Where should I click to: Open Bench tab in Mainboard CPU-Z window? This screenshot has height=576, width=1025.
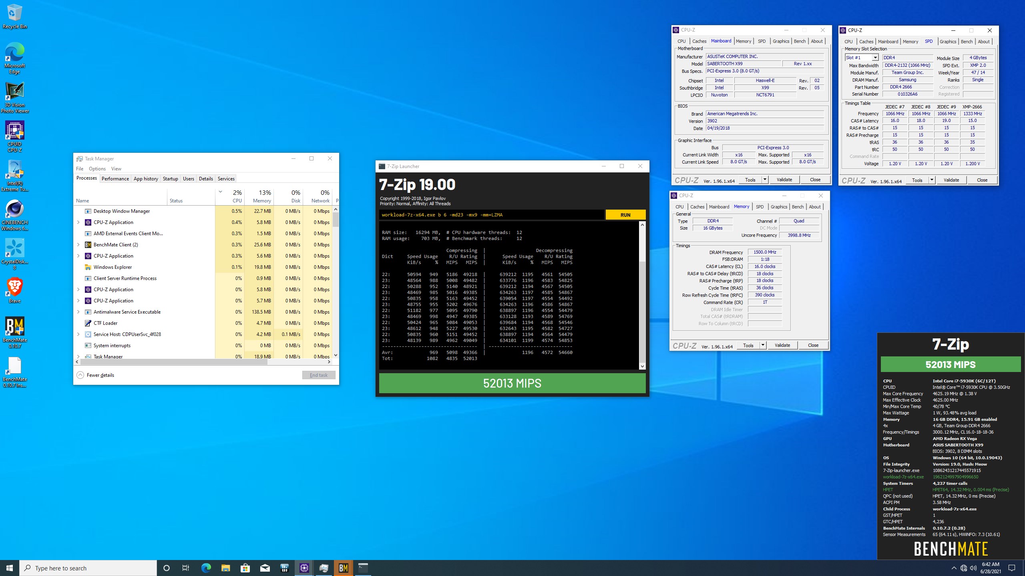coord(800,41)
